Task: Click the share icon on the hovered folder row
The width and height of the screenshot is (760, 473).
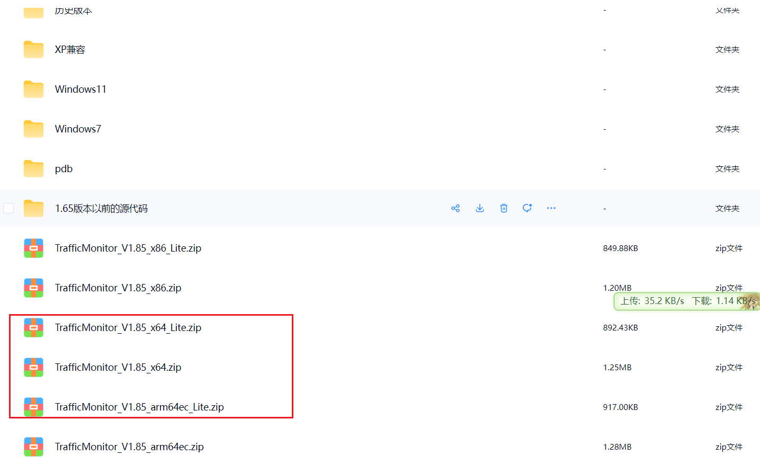Action: [455, 208]
